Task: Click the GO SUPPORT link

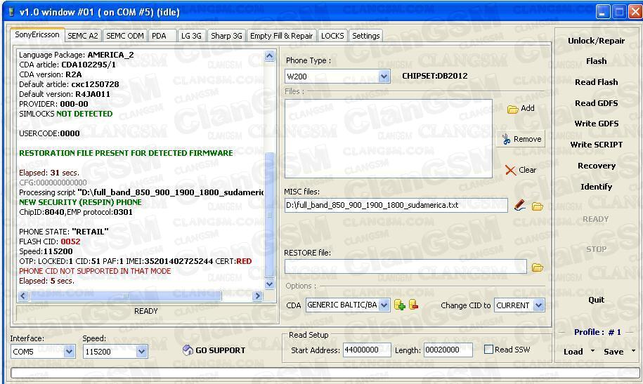Action: 220,350
